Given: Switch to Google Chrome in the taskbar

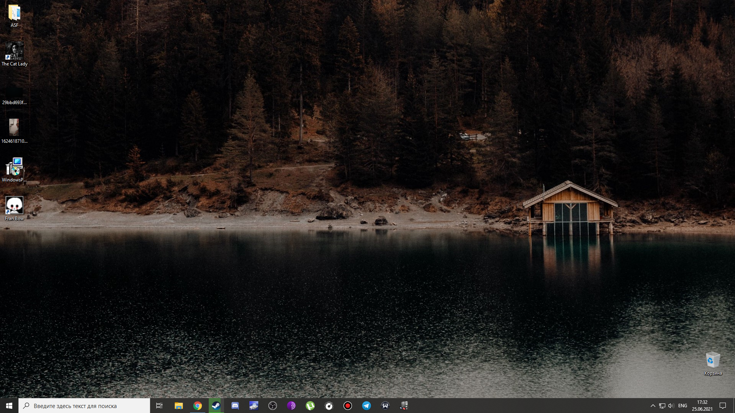Looking at the screenshot, I should point(197,406).
